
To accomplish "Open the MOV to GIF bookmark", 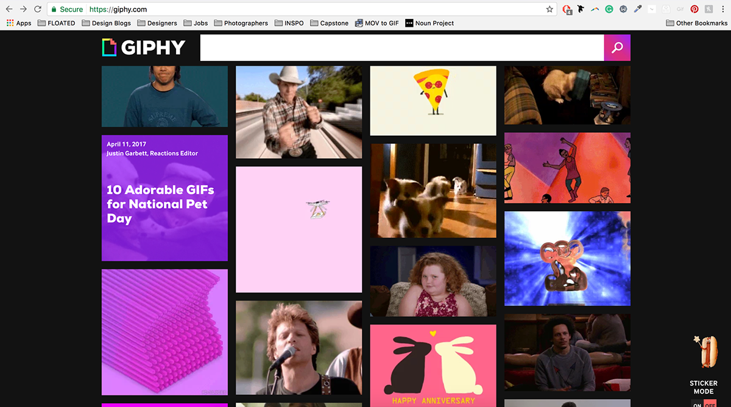I will (x=377, y=23).
